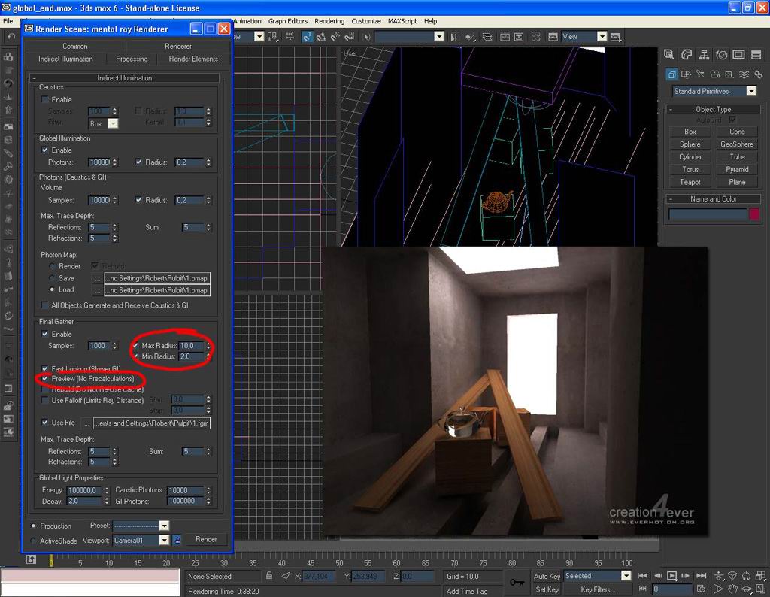Screen dimensions: 770x597
Task: Click the key-shaped Set Keys icon
Action: 517,582
